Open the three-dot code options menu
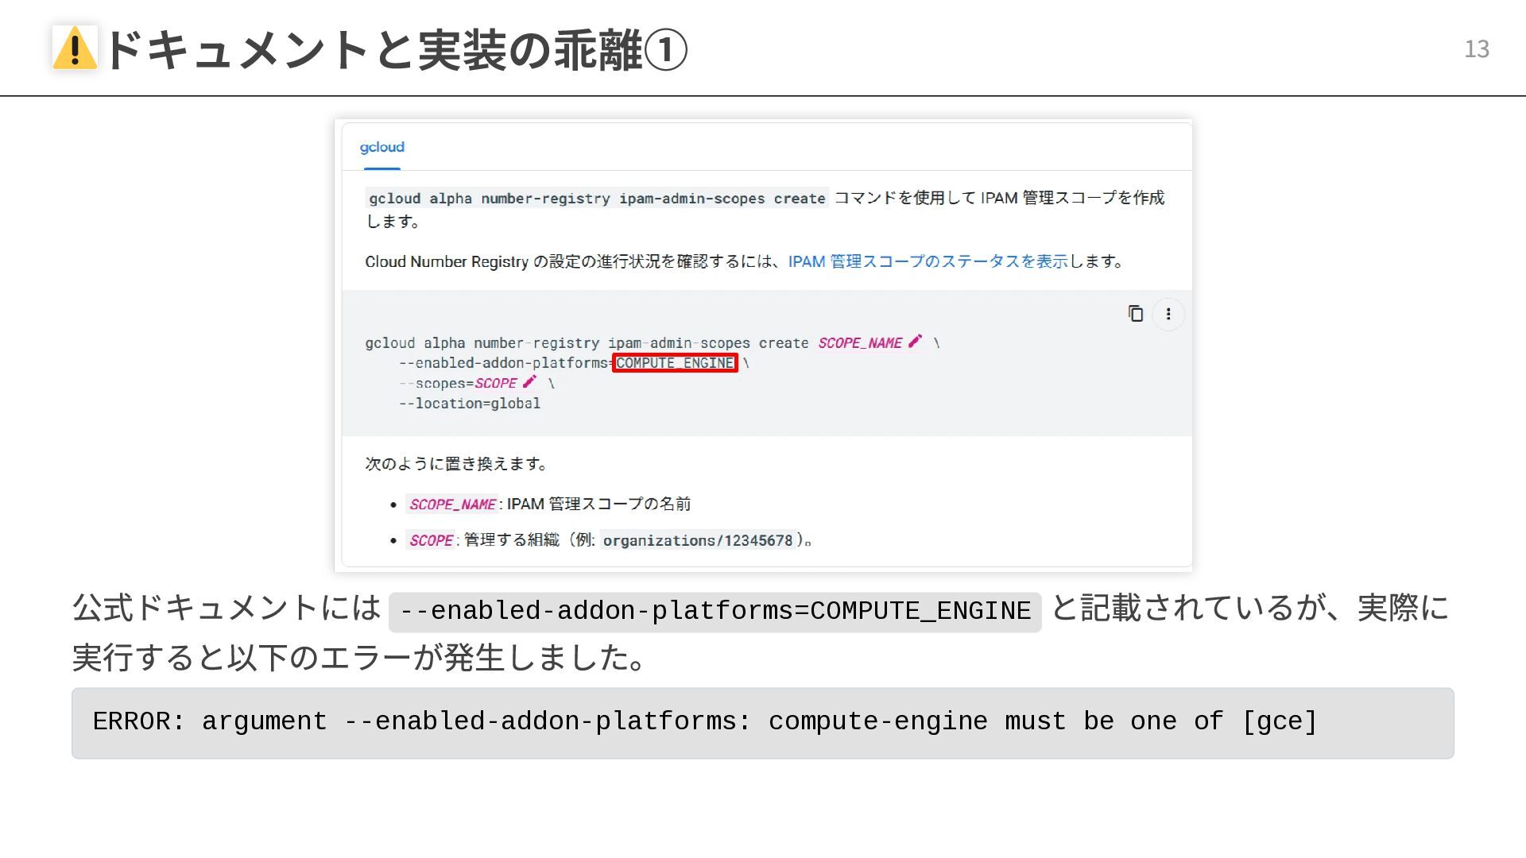The height and width of the screenshot is (858, 1526). (1168, 314)
